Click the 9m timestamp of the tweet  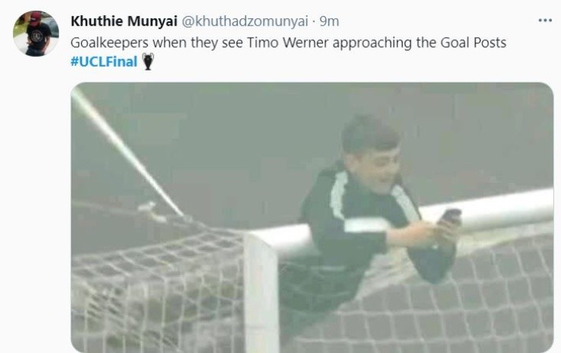pyautogui.click(x=329, y=21)
